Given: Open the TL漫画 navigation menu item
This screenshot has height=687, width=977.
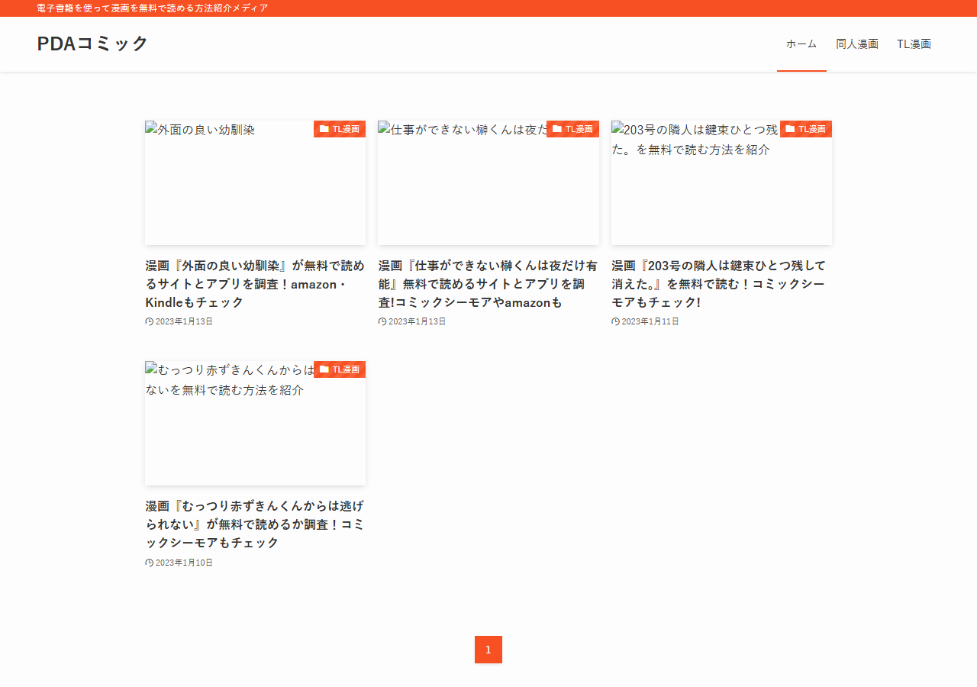Looking at the screenshot, I should pos(914,44).
